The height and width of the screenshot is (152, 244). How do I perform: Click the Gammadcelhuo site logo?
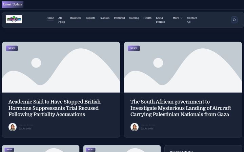click(14, 19)
